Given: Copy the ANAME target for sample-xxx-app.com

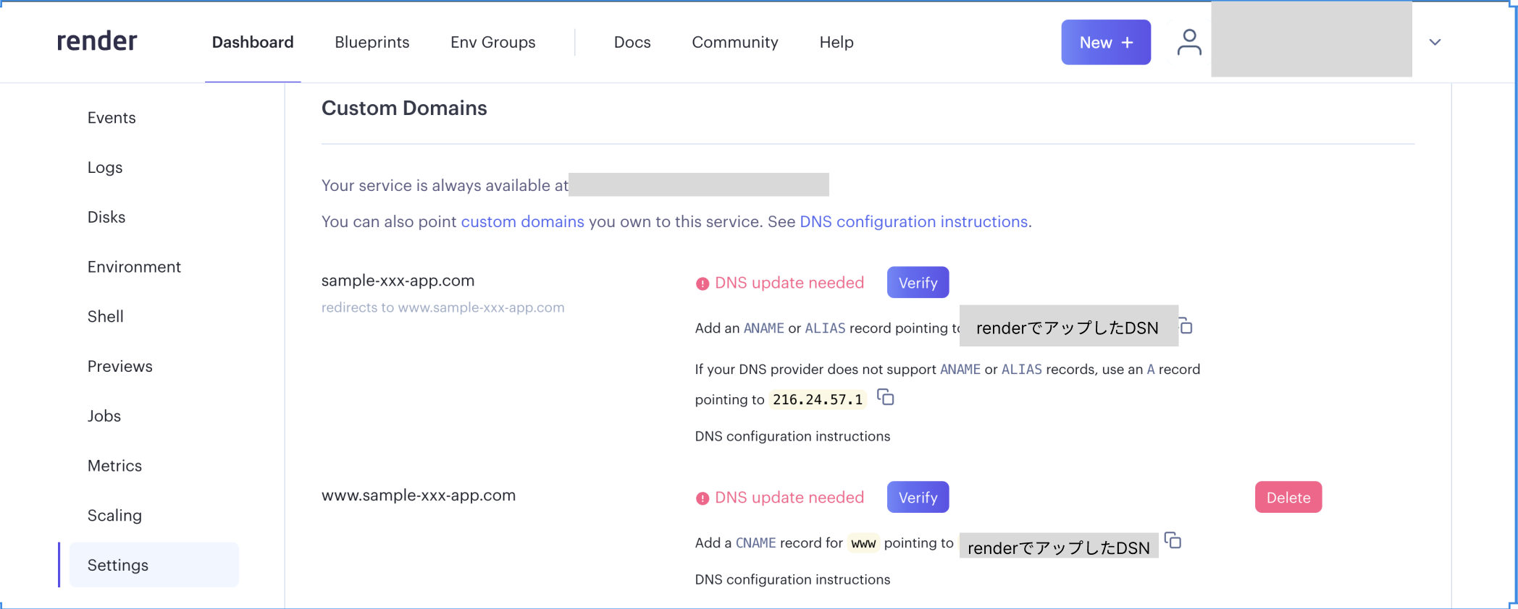Looking at the screenshot, I should coord(1186,326).
